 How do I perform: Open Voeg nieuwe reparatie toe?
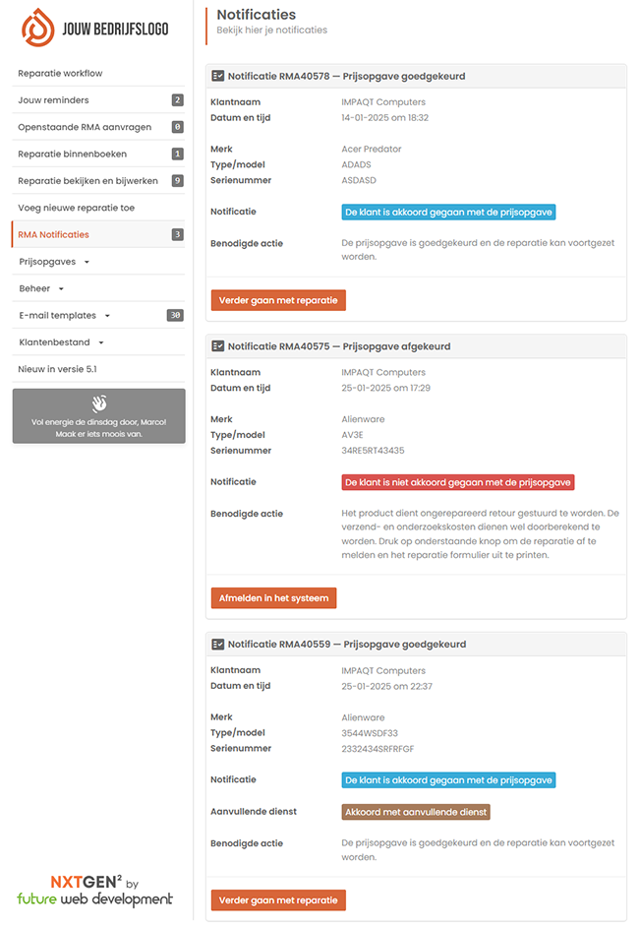point(76,208)
